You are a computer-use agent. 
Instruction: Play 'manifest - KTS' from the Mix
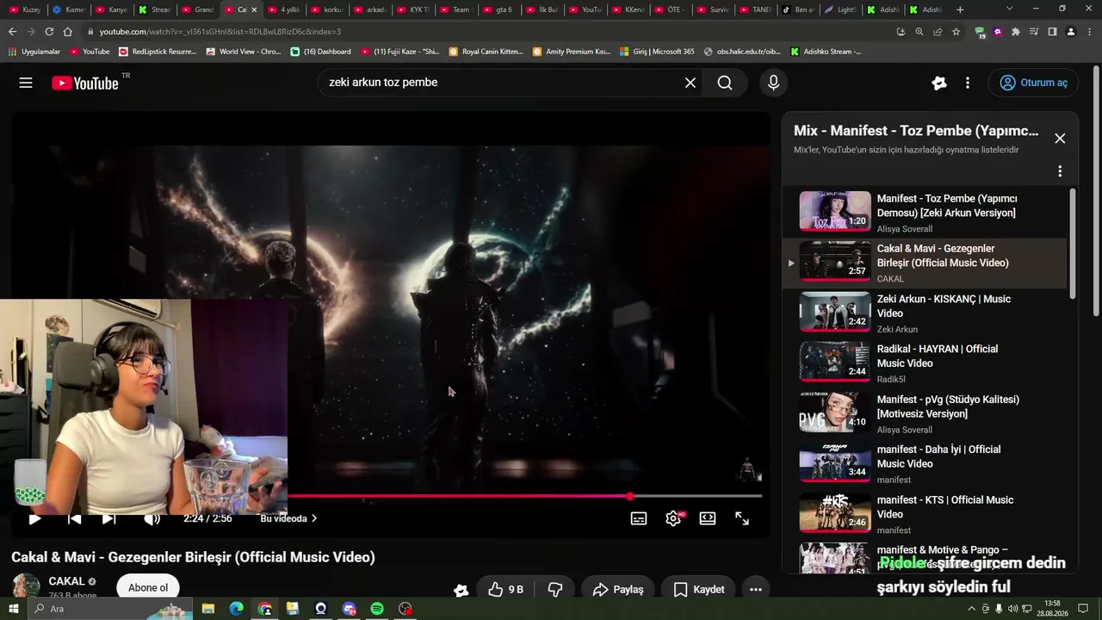pos(925,514)
